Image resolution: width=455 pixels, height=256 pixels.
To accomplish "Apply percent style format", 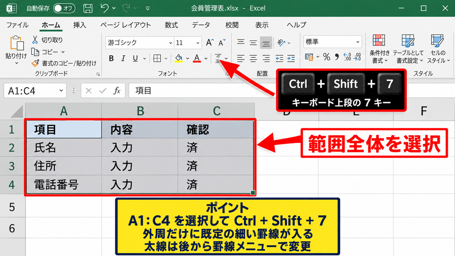I will (327, 57).
